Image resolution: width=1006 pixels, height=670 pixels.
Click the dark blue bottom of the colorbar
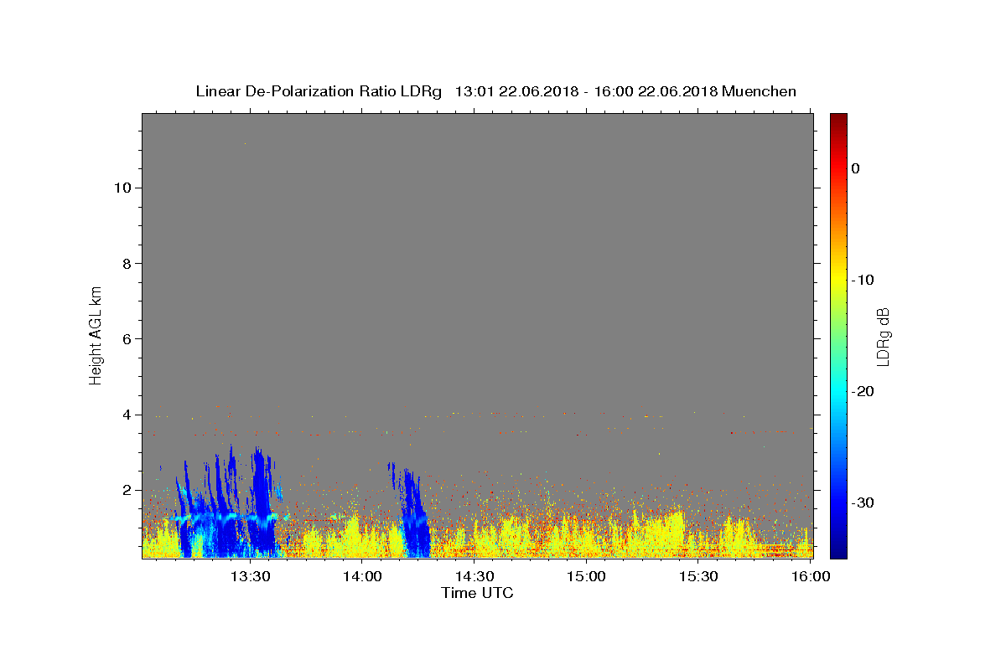point(838,551)
